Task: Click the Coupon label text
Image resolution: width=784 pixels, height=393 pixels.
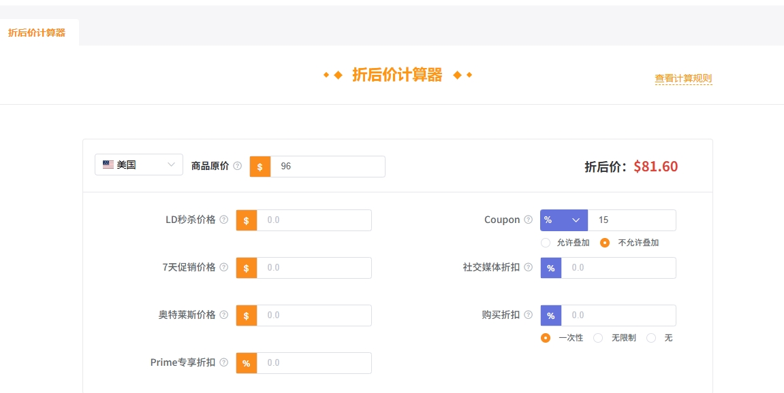Action: 502,220
